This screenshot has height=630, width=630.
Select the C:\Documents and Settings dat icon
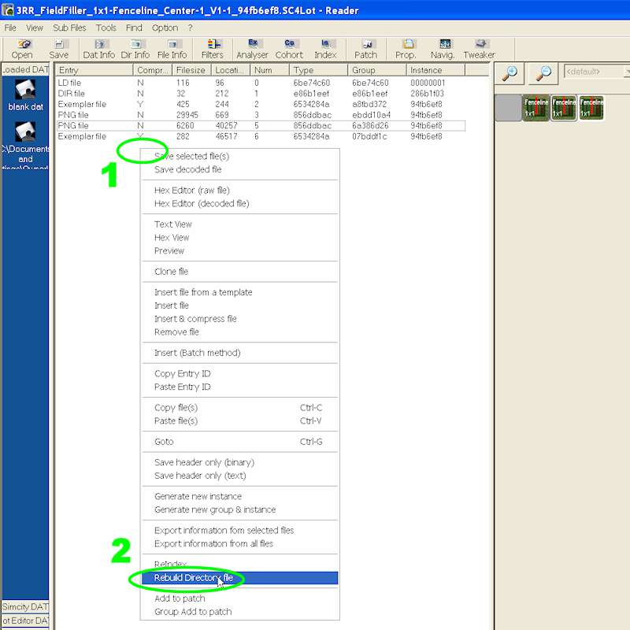[x=25, y=145]
